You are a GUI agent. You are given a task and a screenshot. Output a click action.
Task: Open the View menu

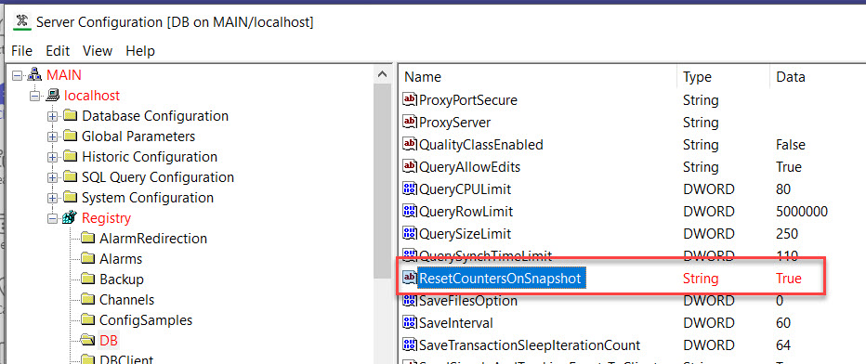pos(98,51)
